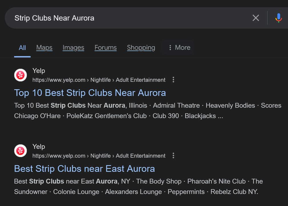Image resolution: width=288 pixels, height=206 pixels.
Task: Open three-dot options for the East Aurora result
Action: tap(173, 156)
